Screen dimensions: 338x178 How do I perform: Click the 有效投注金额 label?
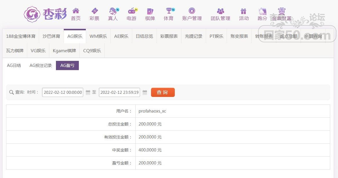[x=118, y=137]
